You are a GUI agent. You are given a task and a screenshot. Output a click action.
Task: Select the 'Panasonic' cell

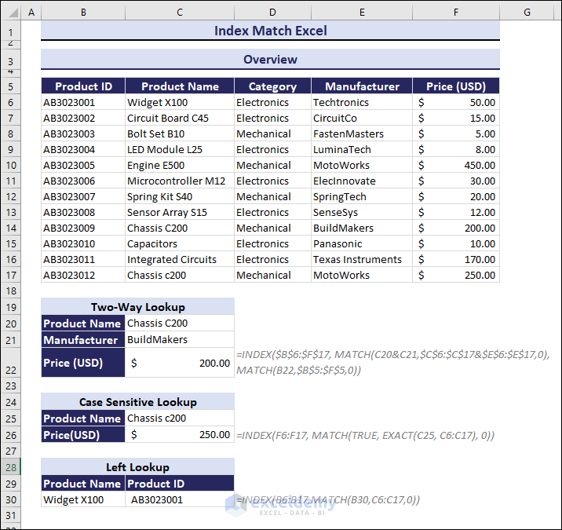click(362, 244)
